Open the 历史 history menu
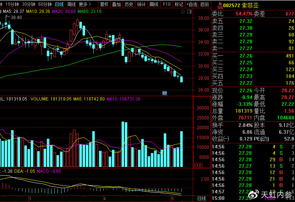The image size is (295, 202). 129,4
